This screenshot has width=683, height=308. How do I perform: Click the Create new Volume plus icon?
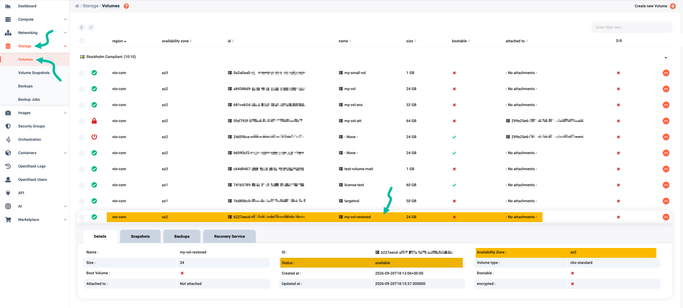673,6
